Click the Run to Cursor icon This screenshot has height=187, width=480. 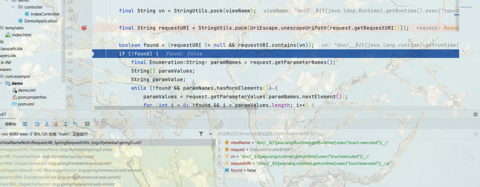coord(75,124)
